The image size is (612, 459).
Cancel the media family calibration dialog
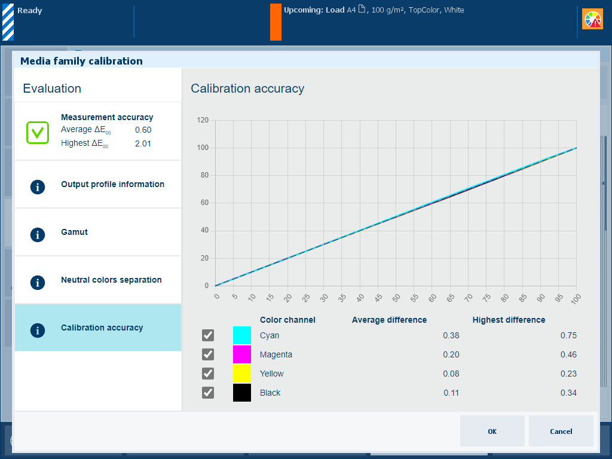561,431
